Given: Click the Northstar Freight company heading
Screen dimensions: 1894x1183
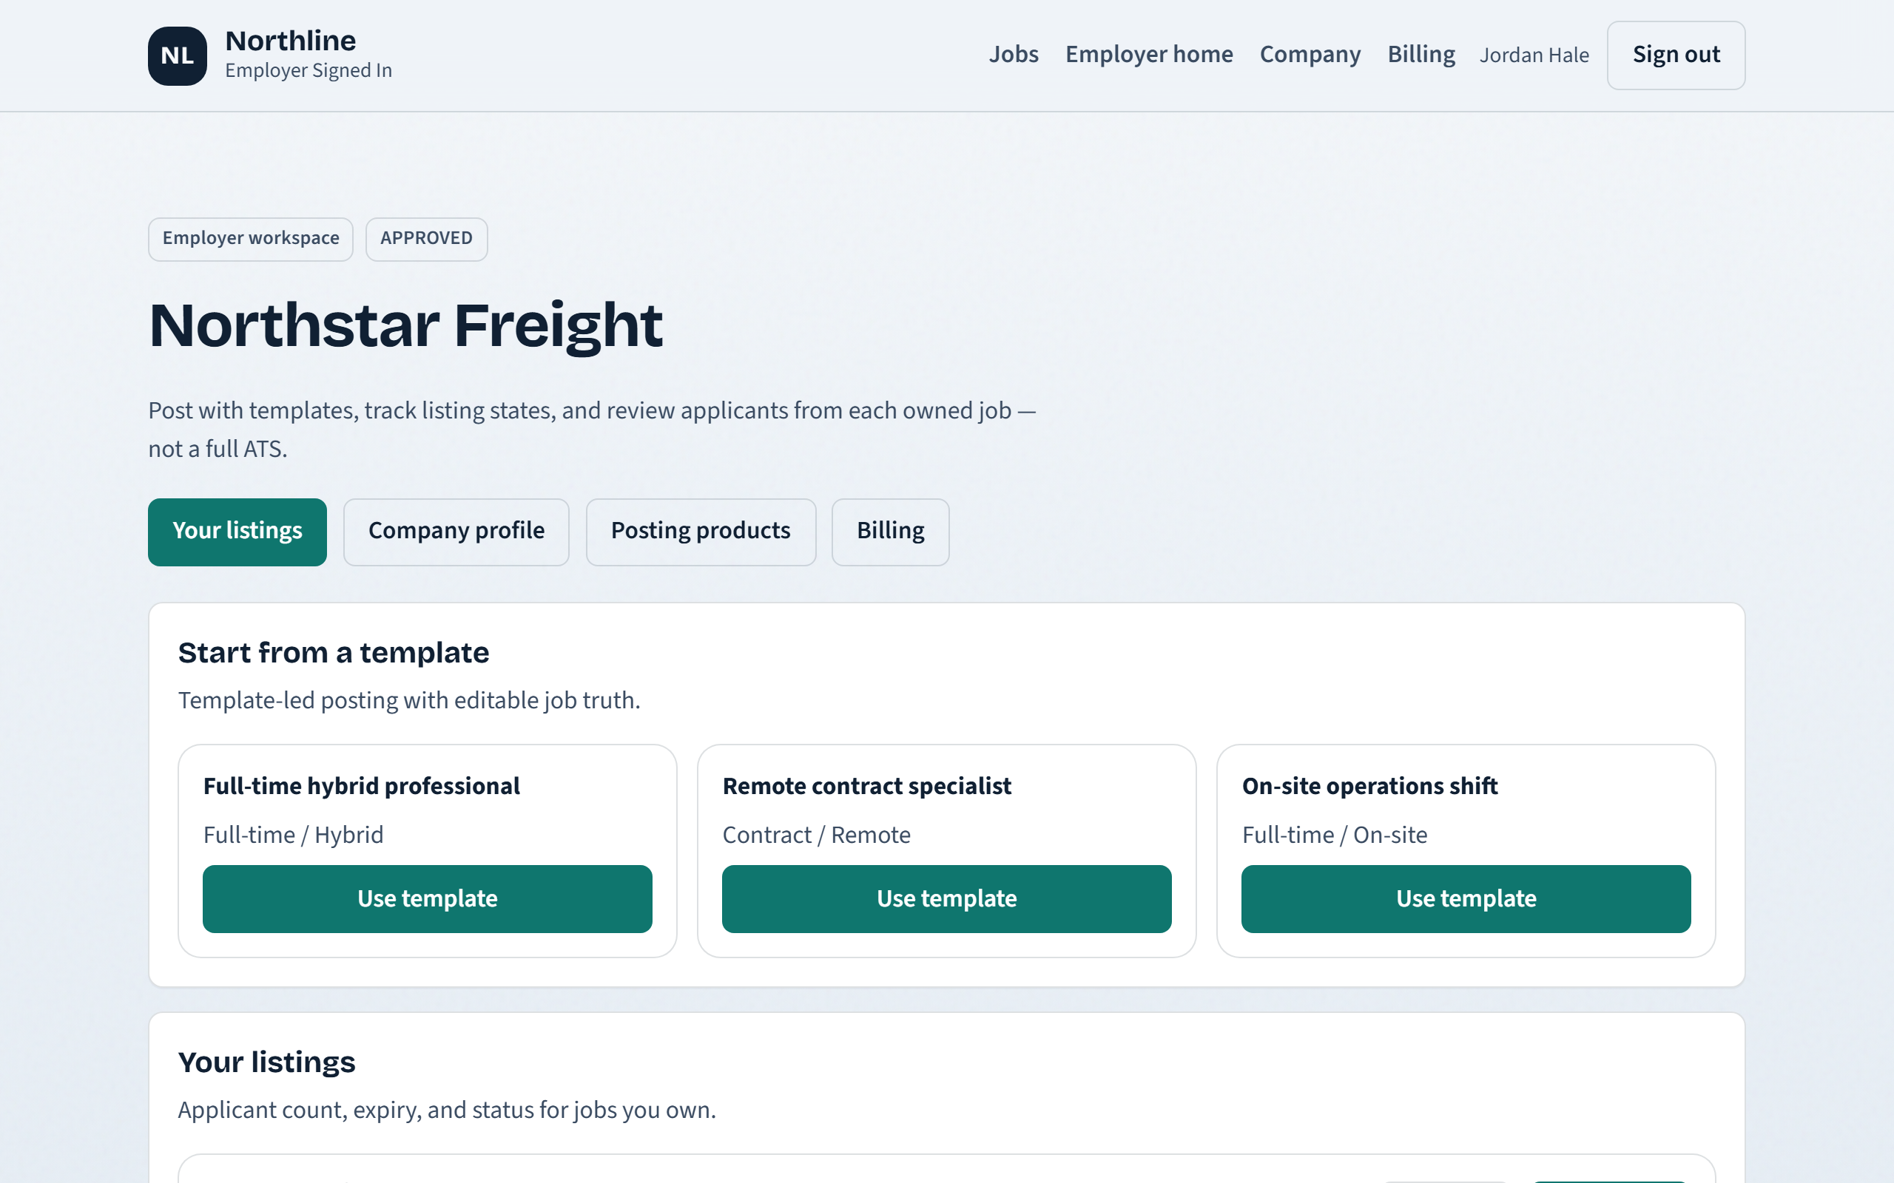Looking at the screenshot, I should [x=405, y=325].
